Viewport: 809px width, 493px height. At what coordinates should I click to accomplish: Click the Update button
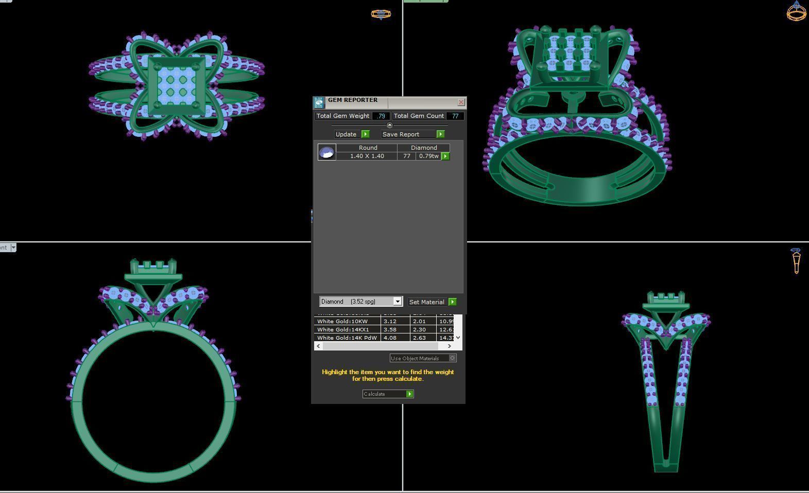pos(352,134)
